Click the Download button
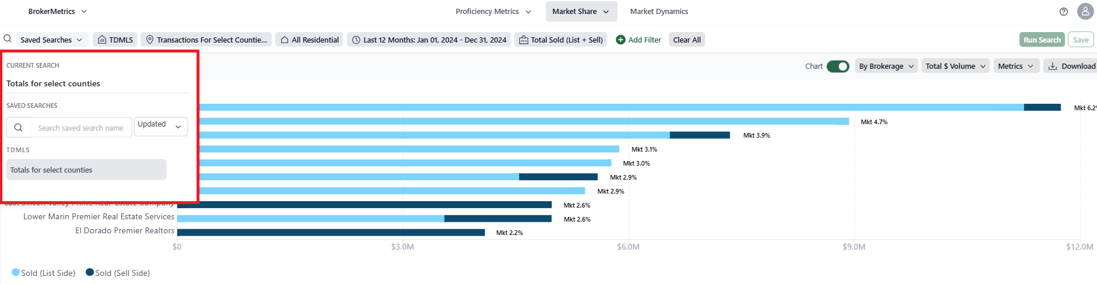This screenshot has height=284, width=1097. (1071, 66)
